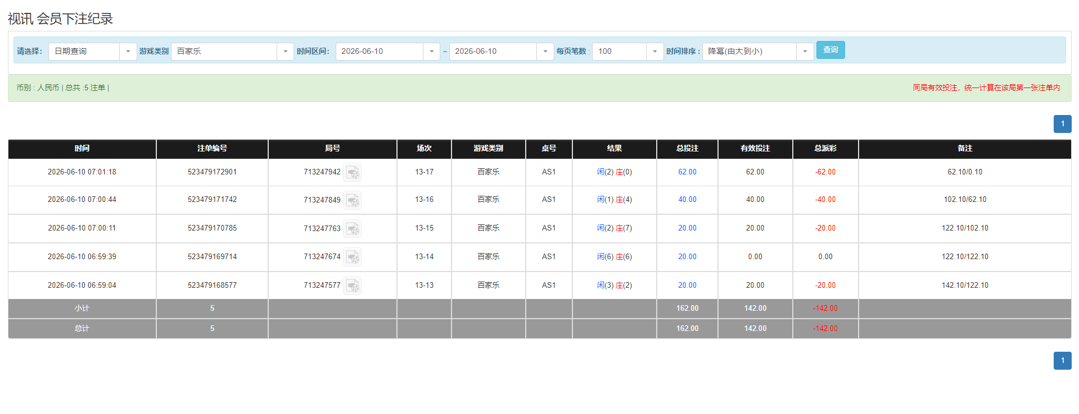Click the 备注 column header

(x=965, y=149)
